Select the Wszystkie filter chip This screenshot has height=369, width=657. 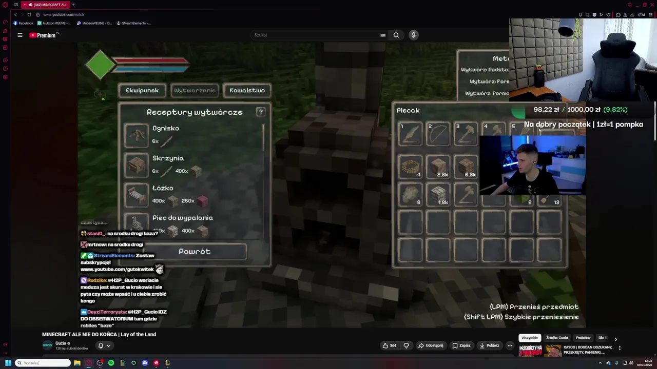(x=530, y=338)
